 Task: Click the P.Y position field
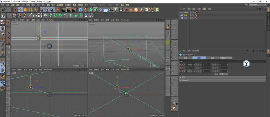190,68
